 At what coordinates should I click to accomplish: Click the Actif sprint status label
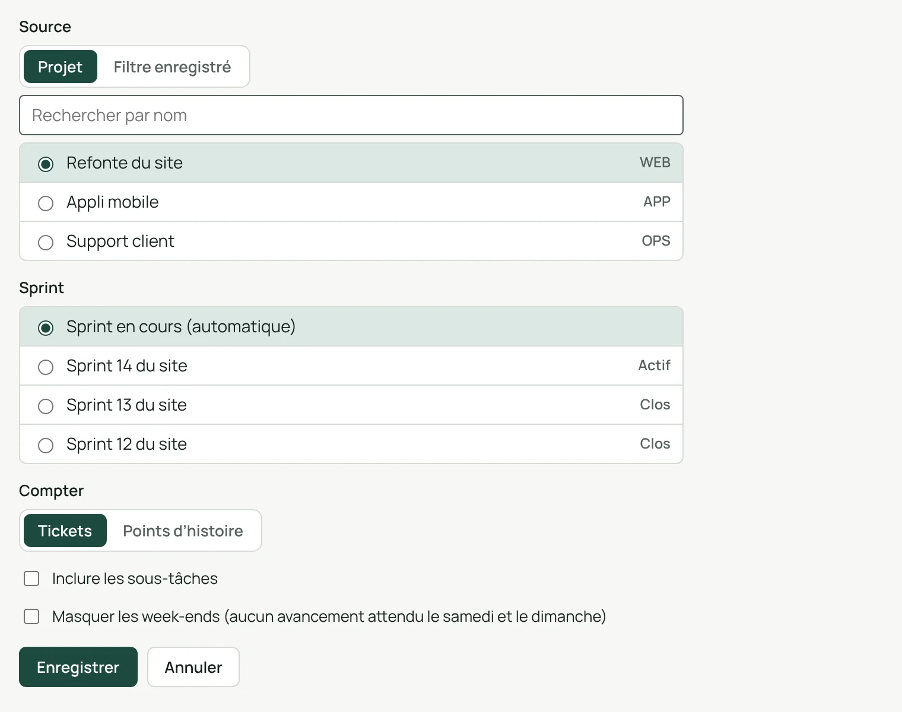coord(654,365)
